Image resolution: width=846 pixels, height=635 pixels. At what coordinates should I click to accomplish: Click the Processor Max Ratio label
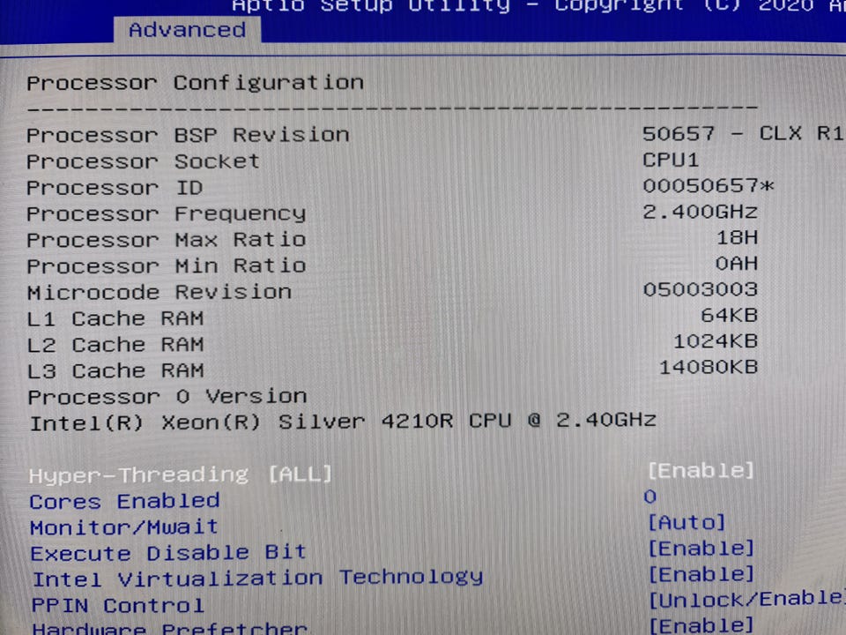click(x=167, y=240)
